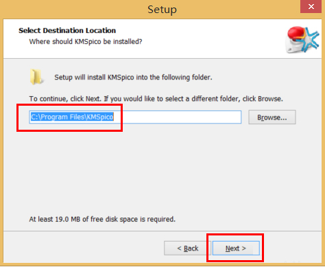Select the 'Select Destination Location' heading
The width and height of the screenshot is (325, 267).
click(x=67, y=30)
